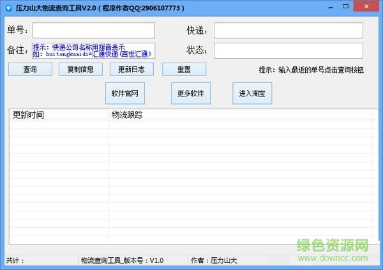This screenshot has width=383, height=270.
Task: Click the 更多软件 more software button
Action: (191, 93)
